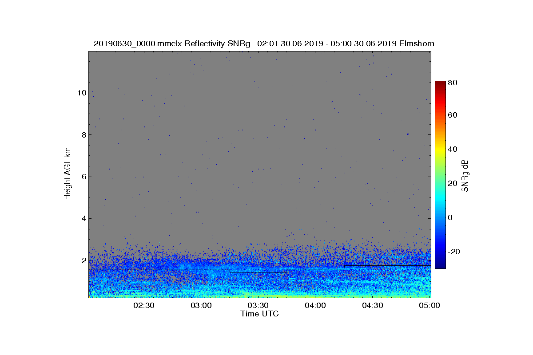Click the 03:00 time tick label
Image resolution: width=533 pixels, height=355 pixels.
click(201, 305)
